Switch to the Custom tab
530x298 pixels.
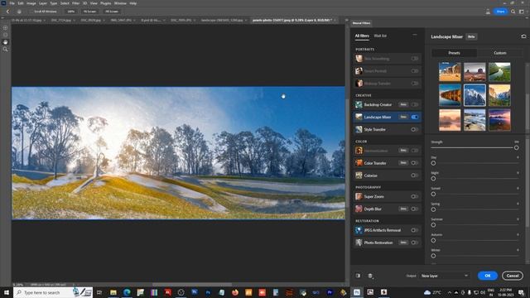click(x=500, y=53)
